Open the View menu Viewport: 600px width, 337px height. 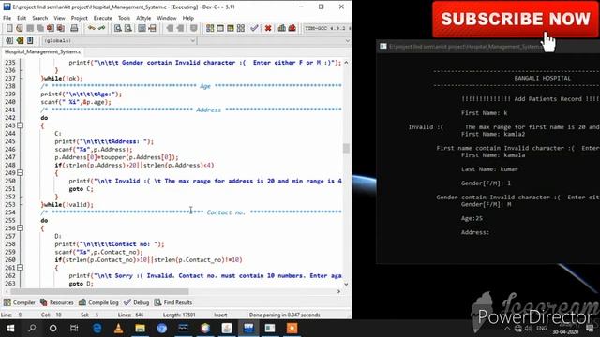(59, 18)
